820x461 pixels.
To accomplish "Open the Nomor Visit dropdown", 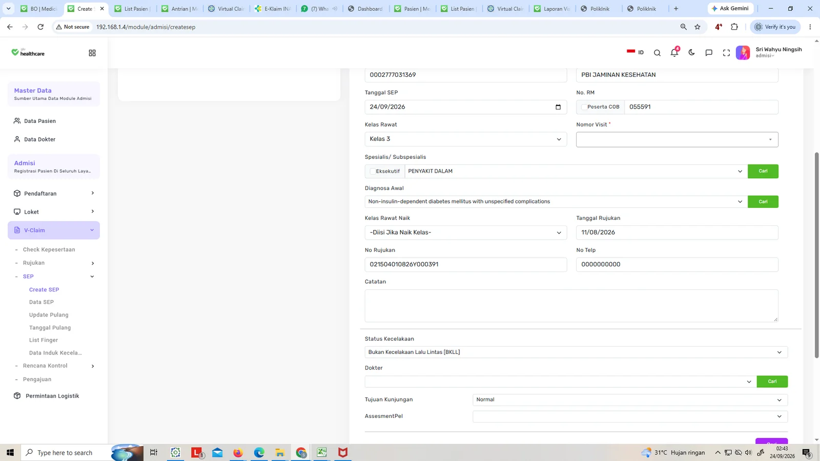I will coord(677,139).
